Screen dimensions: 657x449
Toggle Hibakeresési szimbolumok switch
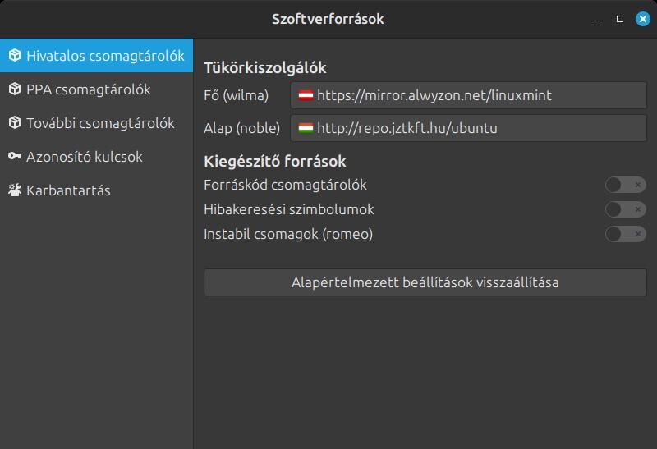(625, 209)
